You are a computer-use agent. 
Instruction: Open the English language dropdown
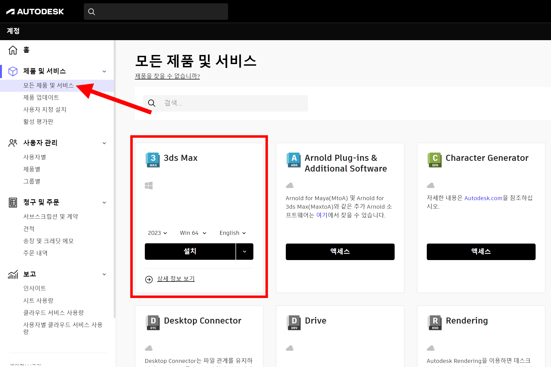tap(232, 233)
